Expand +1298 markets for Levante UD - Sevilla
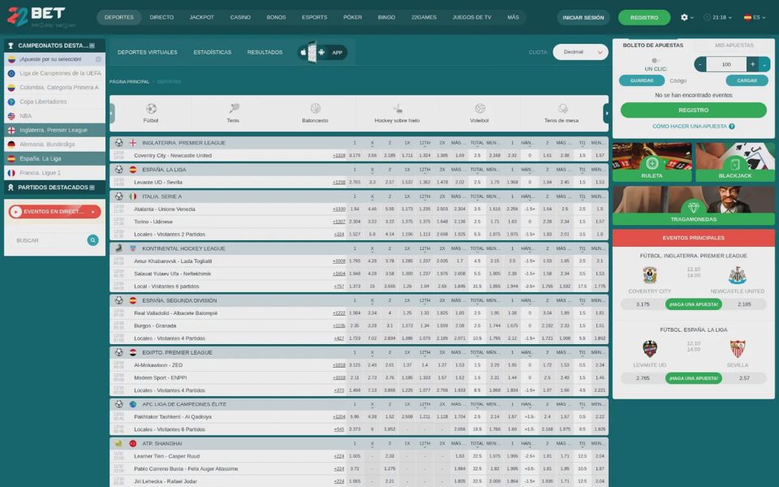The width and height of the screenshot is (779, 487). [x=339, y=183]
